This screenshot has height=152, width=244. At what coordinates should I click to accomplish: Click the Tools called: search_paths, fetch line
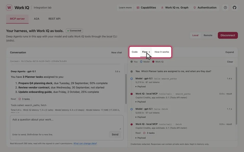29,105
